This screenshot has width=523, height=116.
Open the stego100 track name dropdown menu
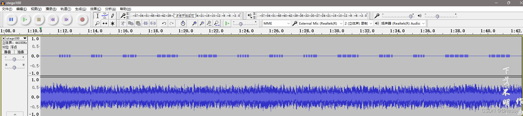pyautogui.click(x=17, y=38)
